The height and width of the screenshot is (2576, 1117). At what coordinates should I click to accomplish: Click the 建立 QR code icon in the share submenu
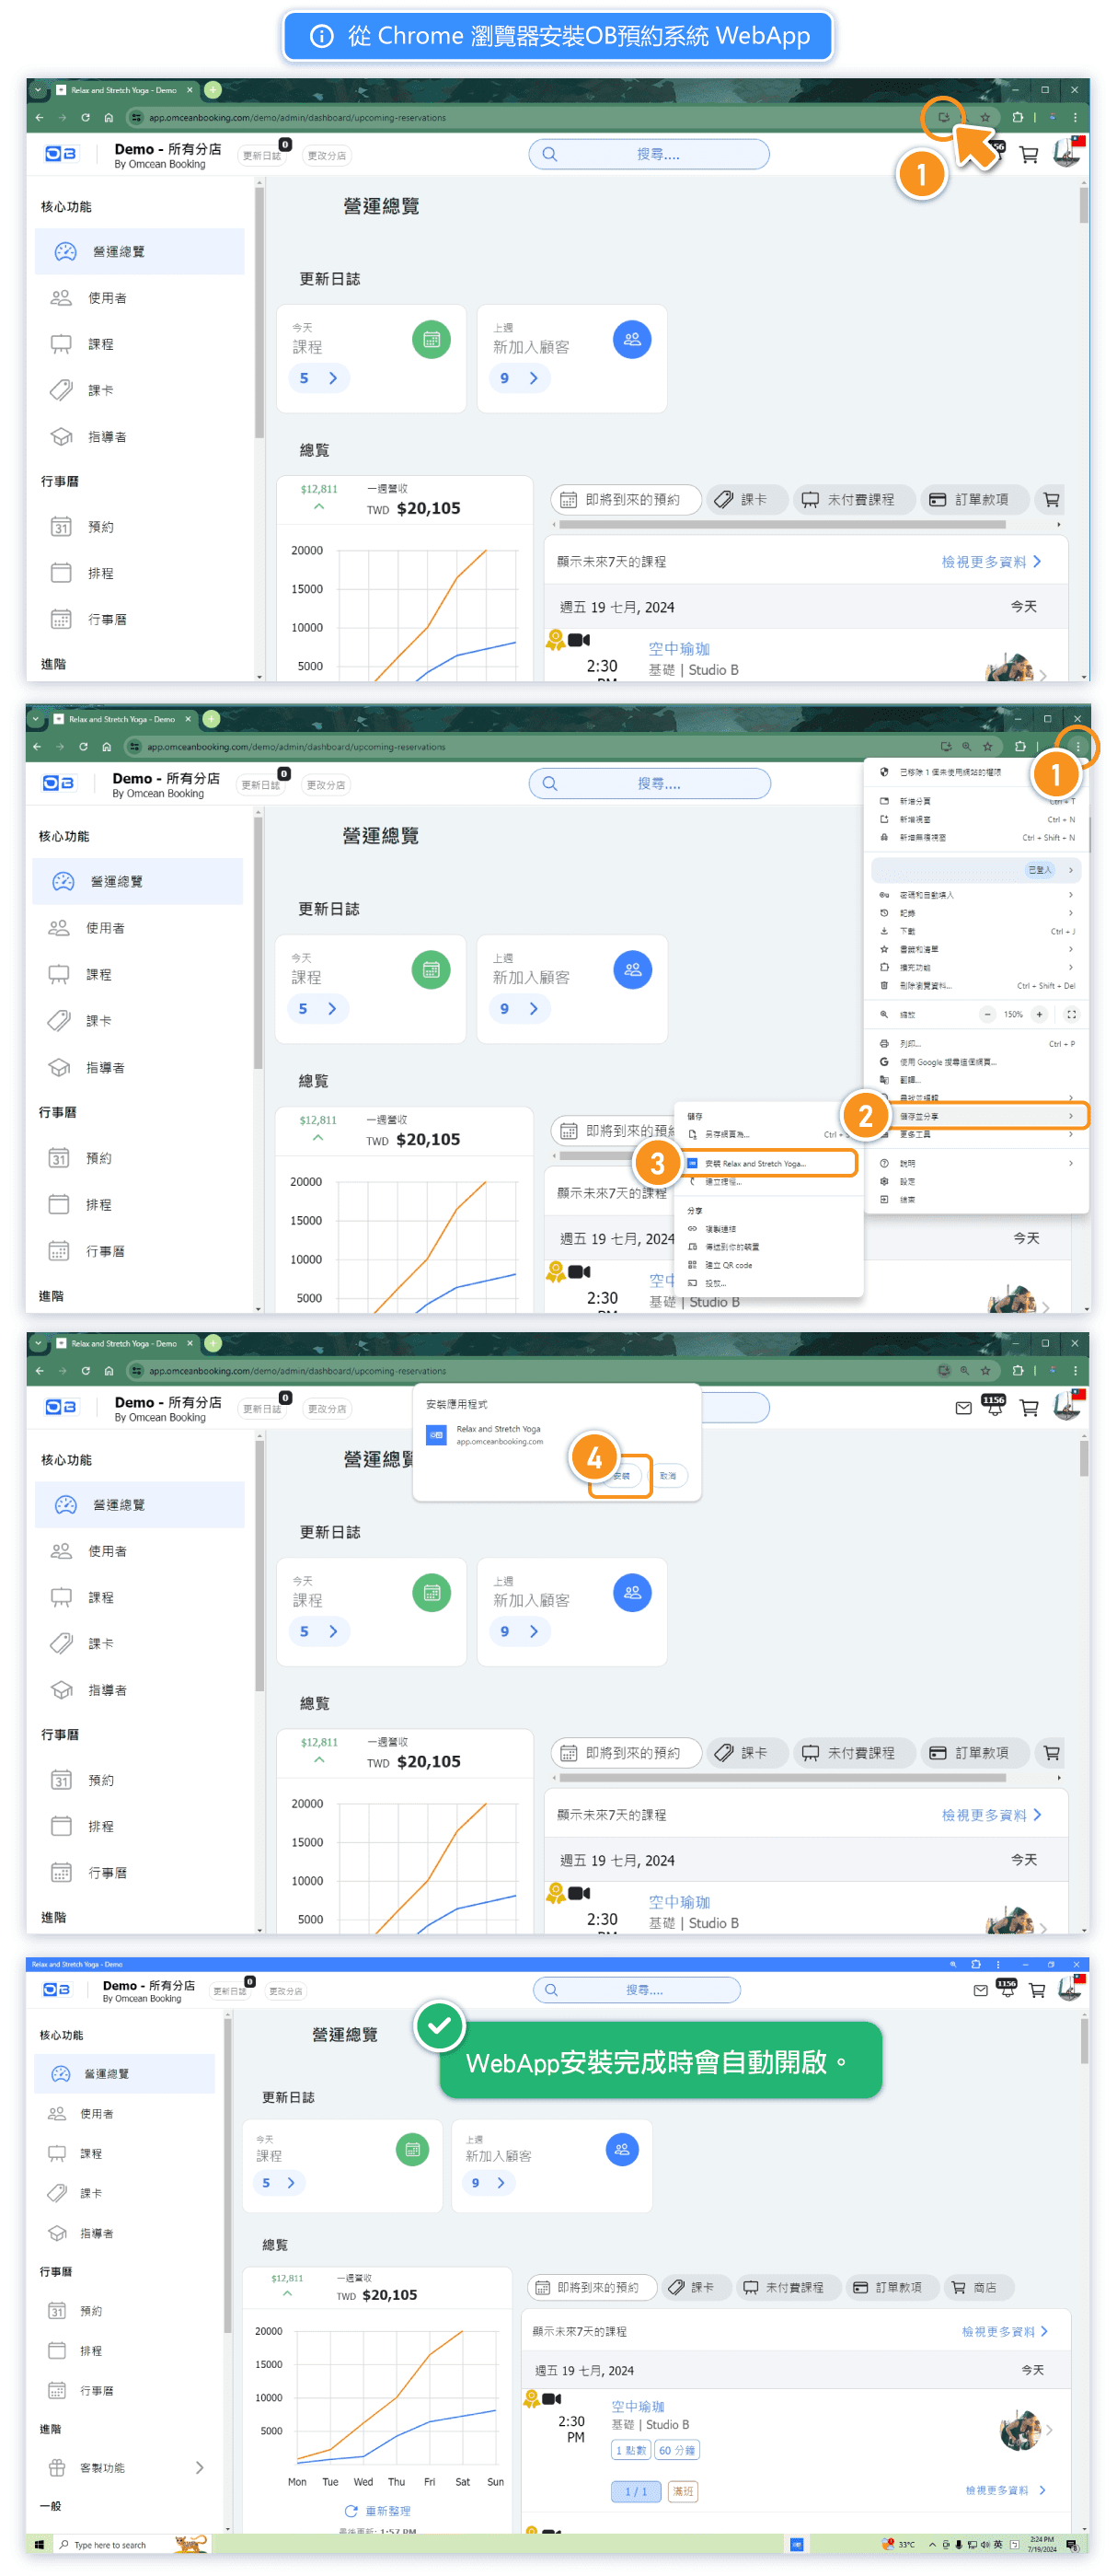(693, 1265)
